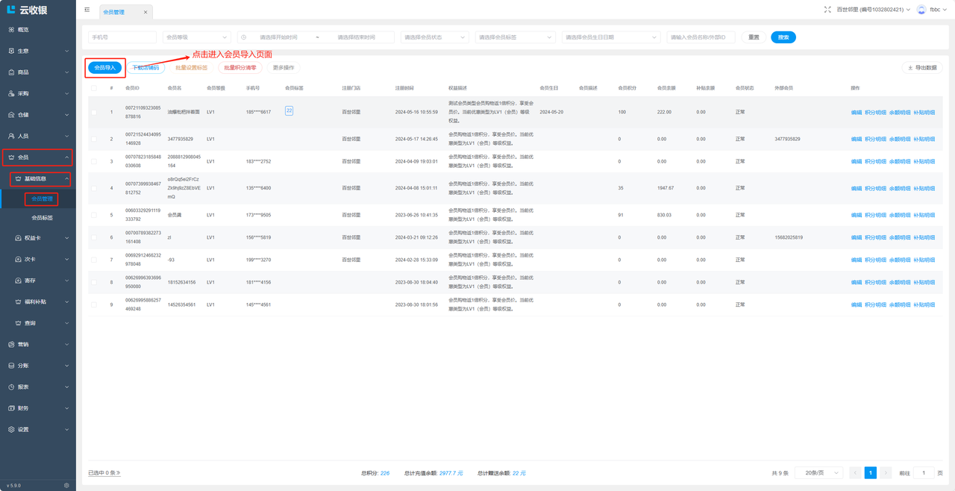Click the fbbc user avatar icon
The width and height of the screenshot is (955, 491).
(921, 10)
